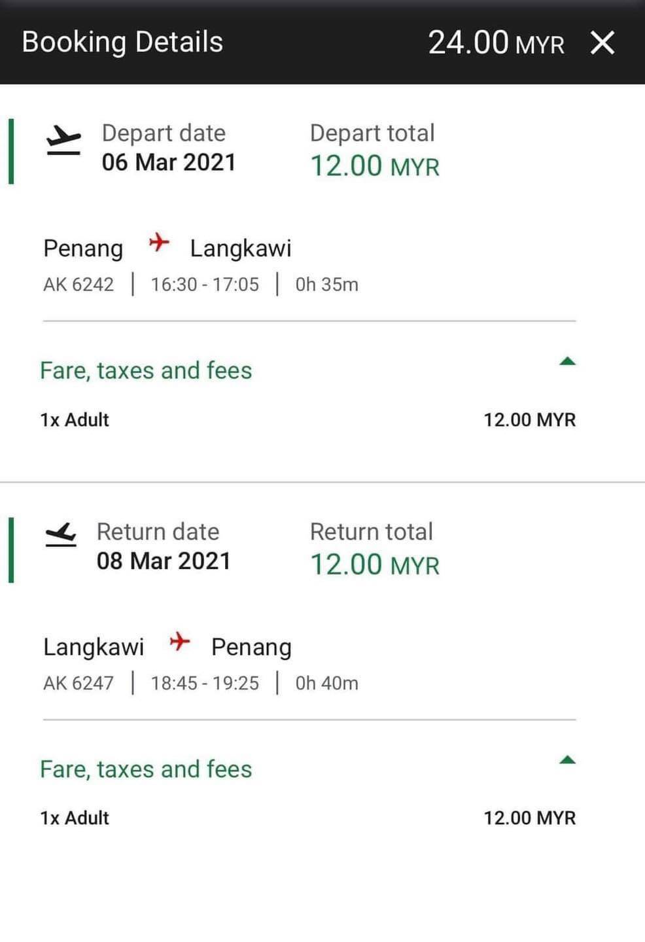Click the green Return total amount
The width and height of the screenshot is (645, 942).
(x=374, y=565)
